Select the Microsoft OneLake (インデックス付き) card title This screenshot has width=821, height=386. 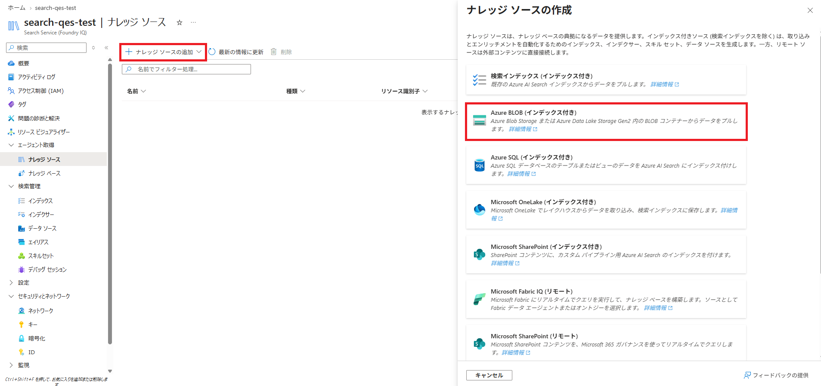click(x=543, y=202)
